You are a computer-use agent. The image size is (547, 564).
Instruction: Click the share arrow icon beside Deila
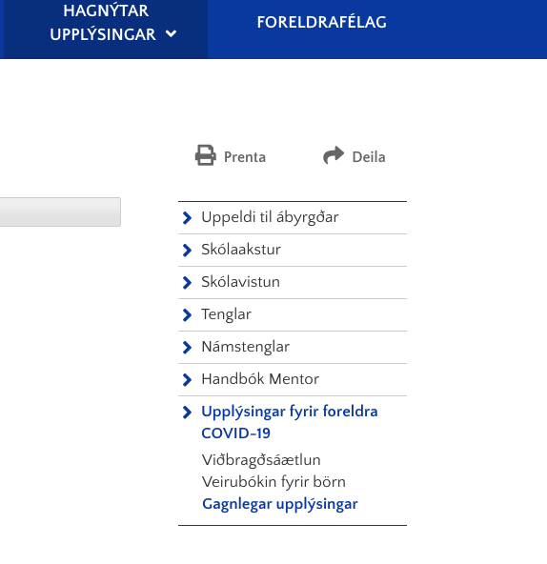[334, 155]
